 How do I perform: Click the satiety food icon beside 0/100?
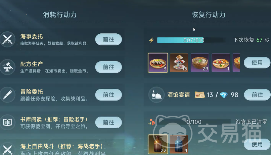point(151,122)
